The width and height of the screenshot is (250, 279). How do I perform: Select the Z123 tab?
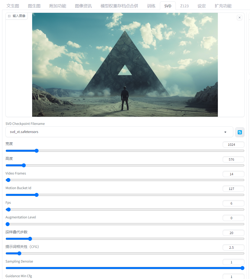[184, 6]
